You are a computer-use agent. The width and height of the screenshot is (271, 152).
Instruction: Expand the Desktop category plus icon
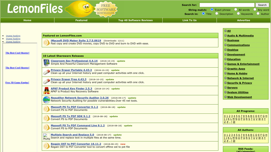226,50
